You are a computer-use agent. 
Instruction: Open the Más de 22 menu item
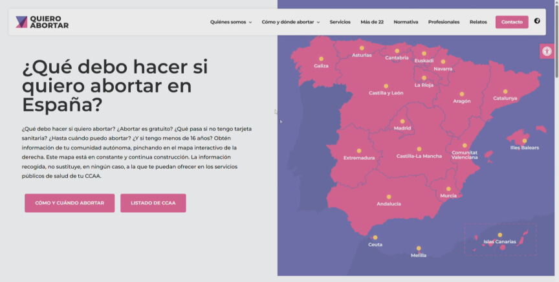coord(372,22)
